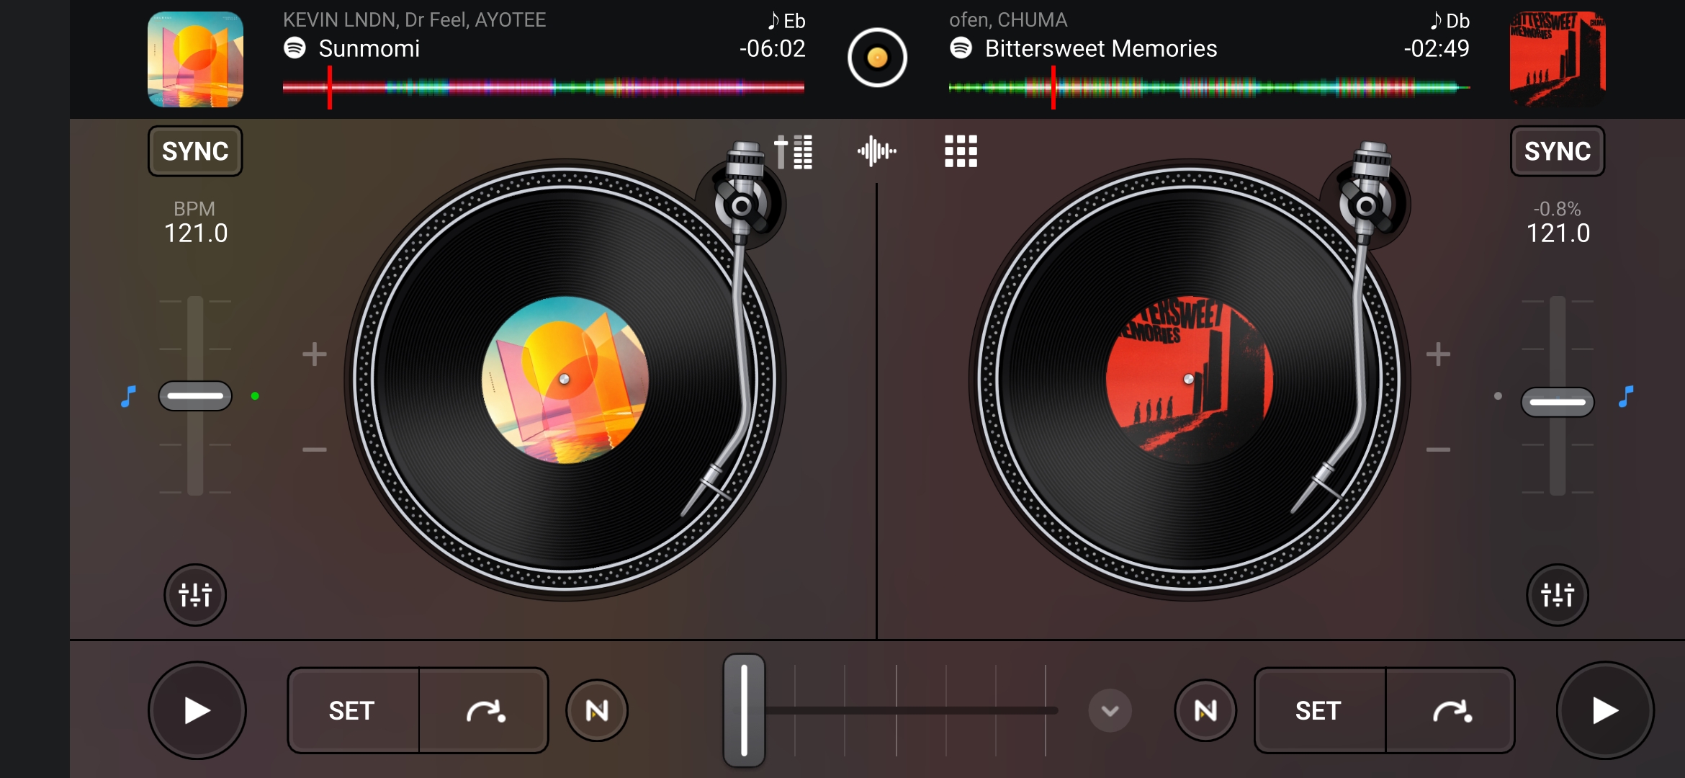Nudge left deck tempo down with minus
This screenshot has height=778, width=1685.
(314, 450)
